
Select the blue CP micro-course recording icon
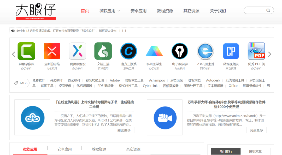(x=231, y=51)
